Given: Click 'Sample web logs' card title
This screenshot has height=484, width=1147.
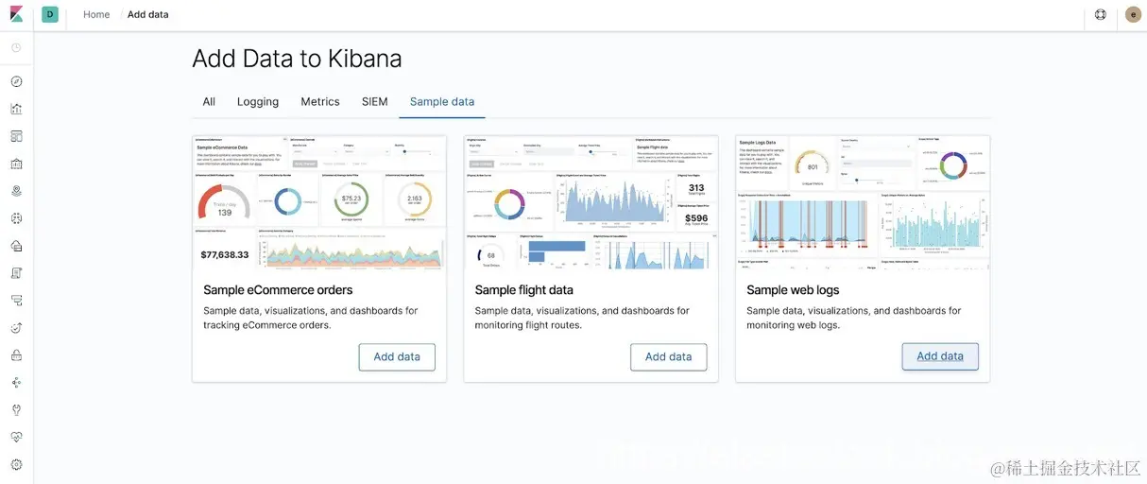Looking at the screenshot, I should 793,290.
